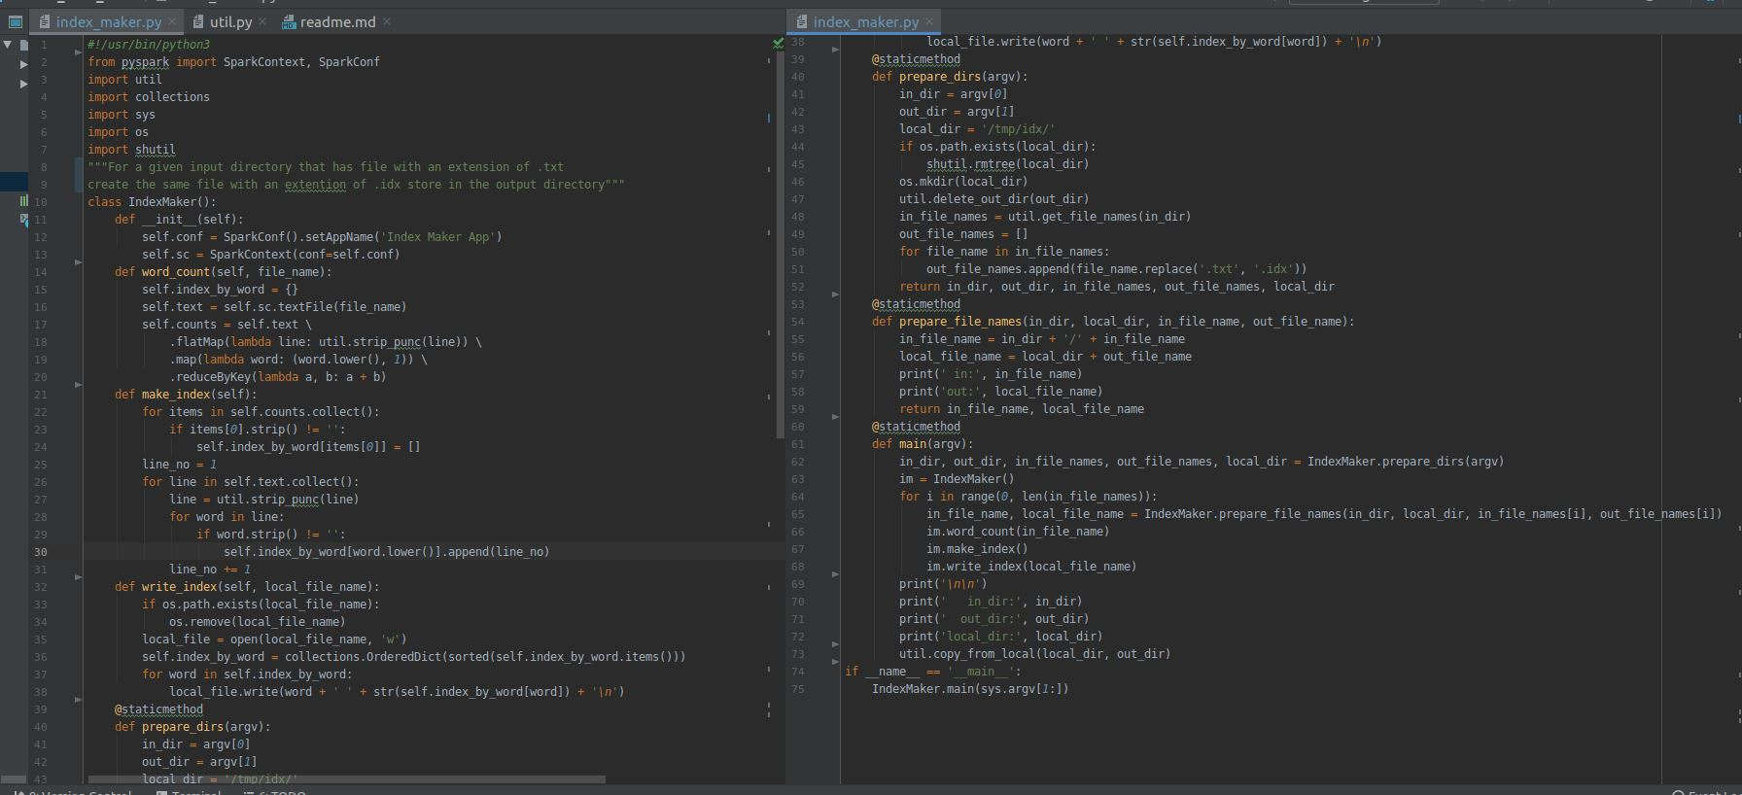Viewport: 1742px width, 795px height.
Task: Collapse the top down-arrow in left panel
Action: pyautogui.click(x=8, y=45)
